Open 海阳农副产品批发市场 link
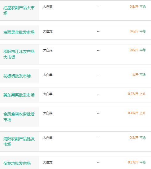The height and width of the screenshot is (169, 151). (x=19, y=142)
